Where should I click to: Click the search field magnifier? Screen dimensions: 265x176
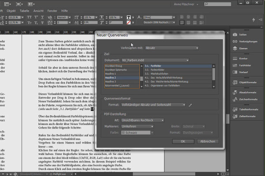click(x=206, y=4)
